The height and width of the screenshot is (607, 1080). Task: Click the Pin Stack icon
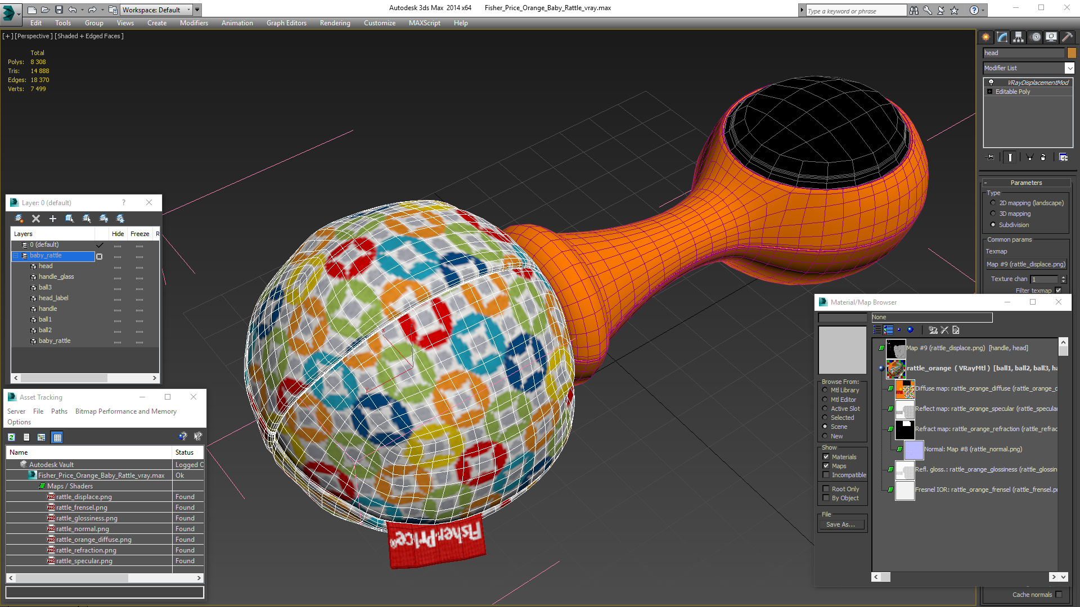(x=991, y=157)
